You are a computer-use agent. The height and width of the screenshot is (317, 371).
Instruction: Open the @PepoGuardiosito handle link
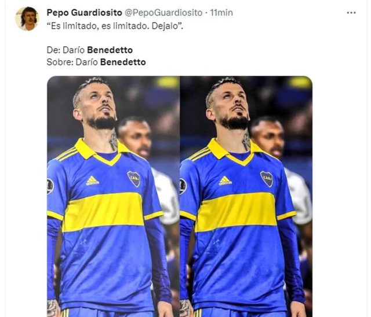click(163, 13)
